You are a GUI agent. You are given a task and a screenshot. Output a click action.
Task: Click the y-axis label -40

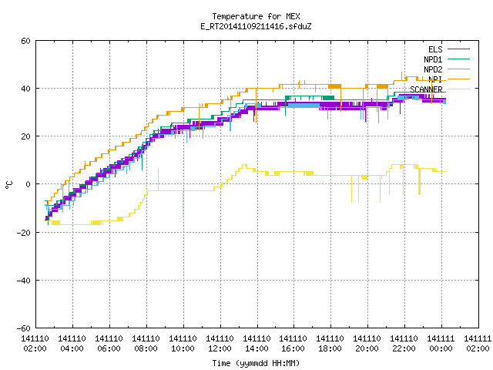(24, 281)
